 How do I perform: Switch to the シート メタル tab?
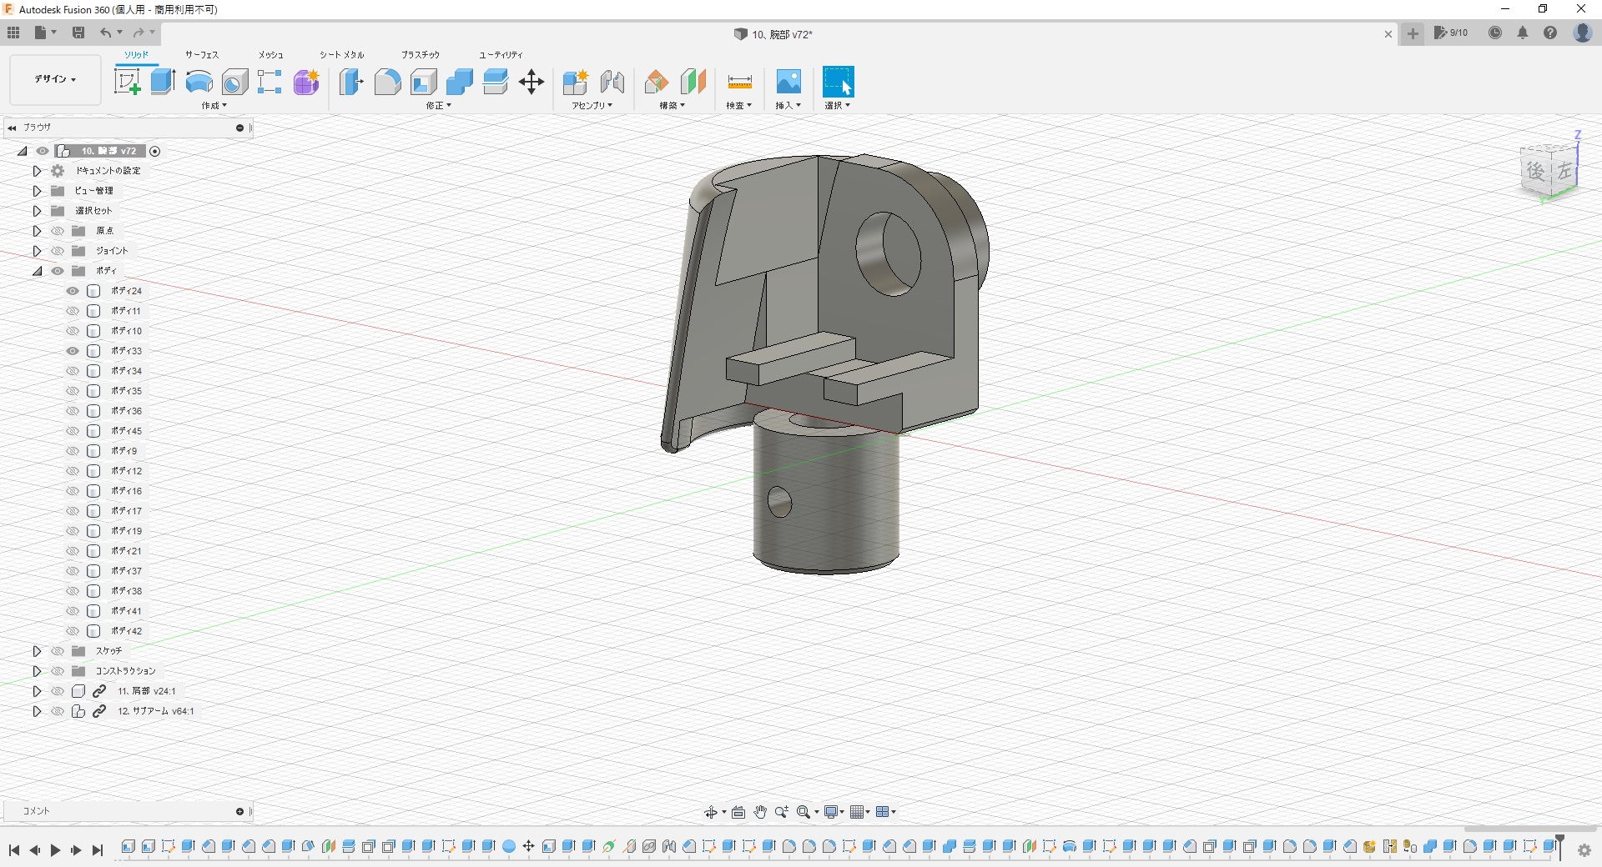[341, 55]
